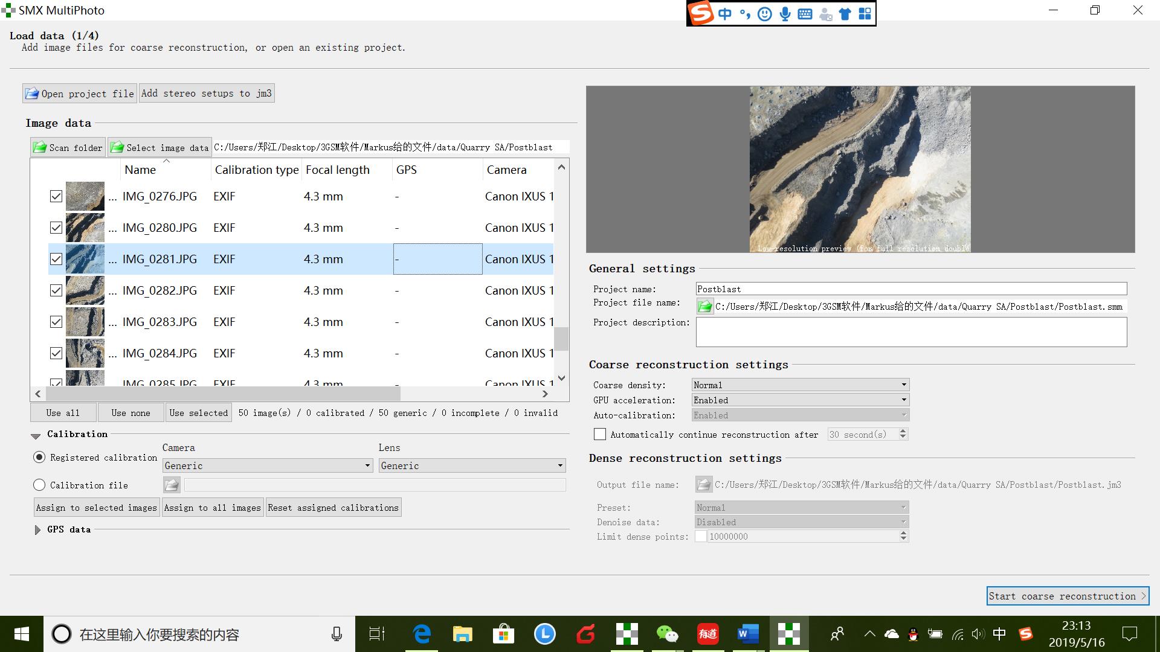Uncheck the IMG_0276.JPG checkbox
The height and width of the screenshot is (652, 1160).
56,196
